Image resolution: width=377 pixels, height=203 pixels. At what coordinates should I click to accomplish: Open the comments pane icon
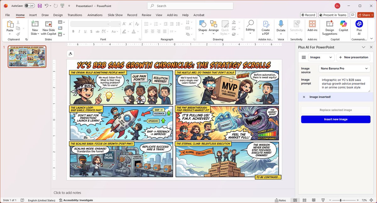tap(352, 15)
